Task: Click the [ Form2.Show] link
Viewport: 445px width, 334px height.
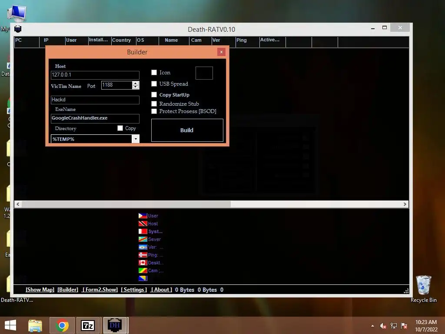Action: click(x=100, y=290)
